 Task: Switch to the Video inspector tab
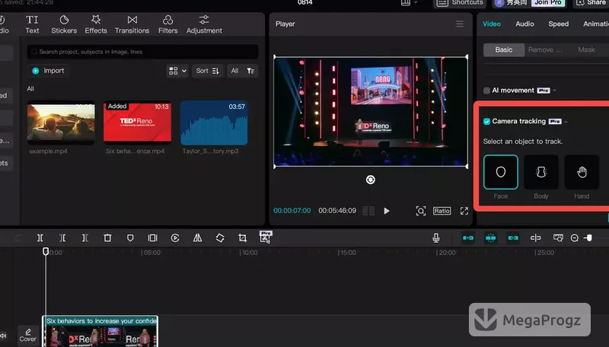point(491,24)
